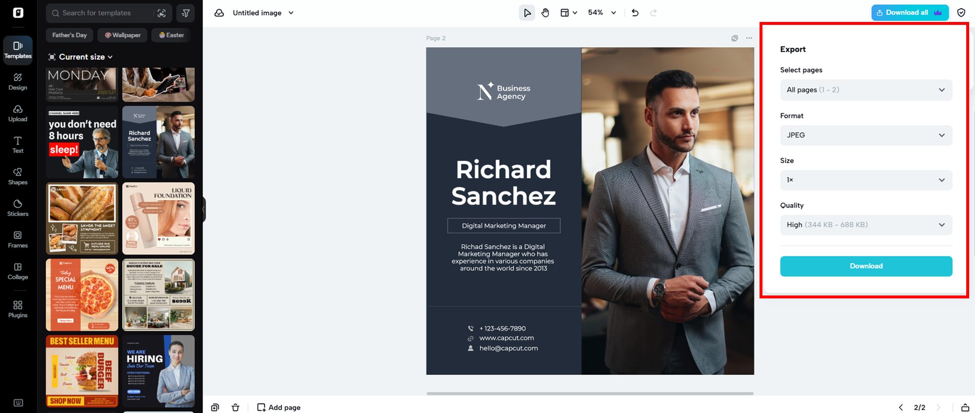The image size is (975, 413).
Task: Select the Wallpaper tag
Action: point(123,35)
